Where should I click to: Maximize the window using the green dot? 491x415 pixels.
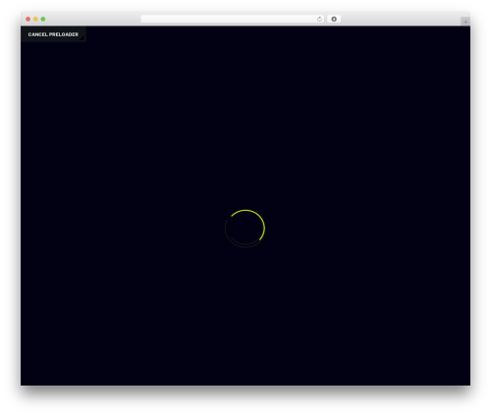pos(43,20)
